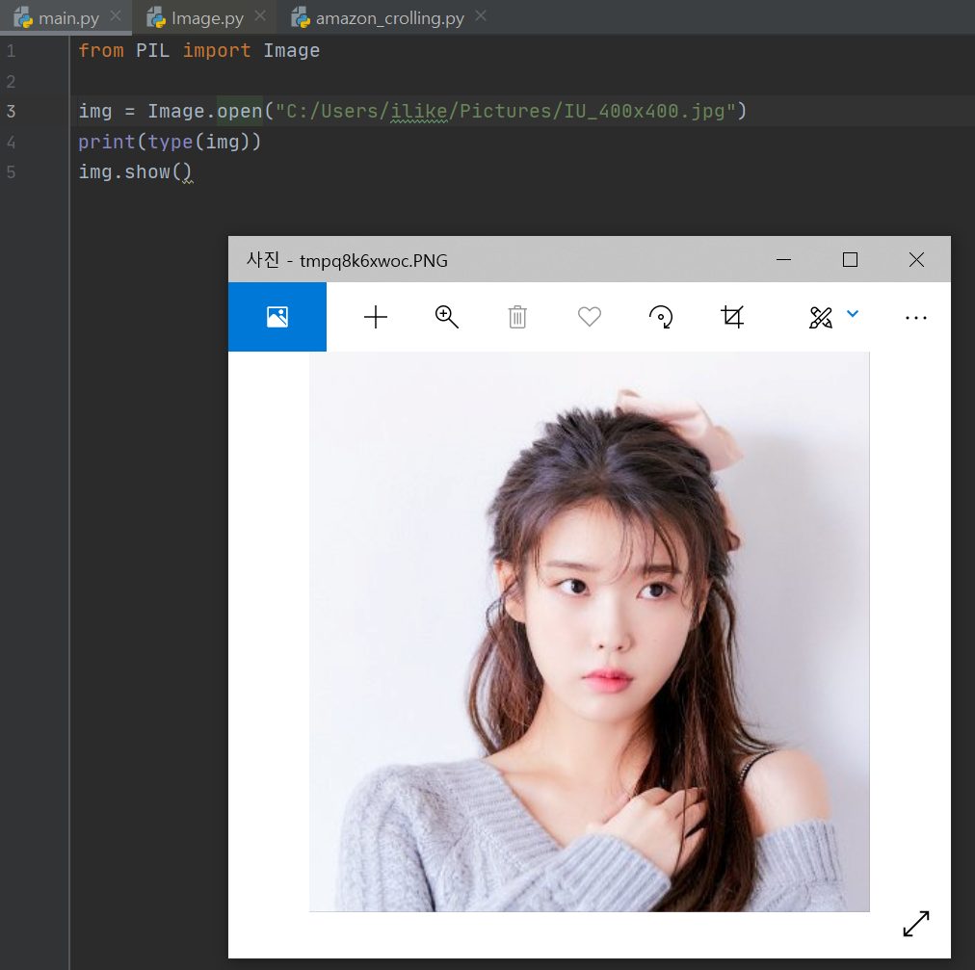The width and height of the screenshot is (975, 970).
Task: Enter fullscreen with diagonal arrows icon
Action: [x=915, y=923]
